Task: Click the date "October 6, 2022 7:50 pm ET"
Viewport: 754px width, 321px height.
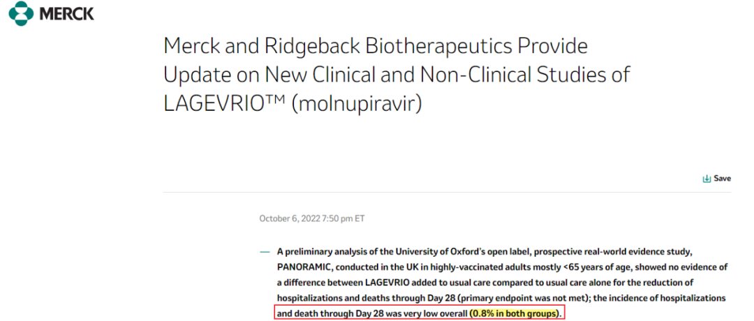Action: tap(312, 218)
